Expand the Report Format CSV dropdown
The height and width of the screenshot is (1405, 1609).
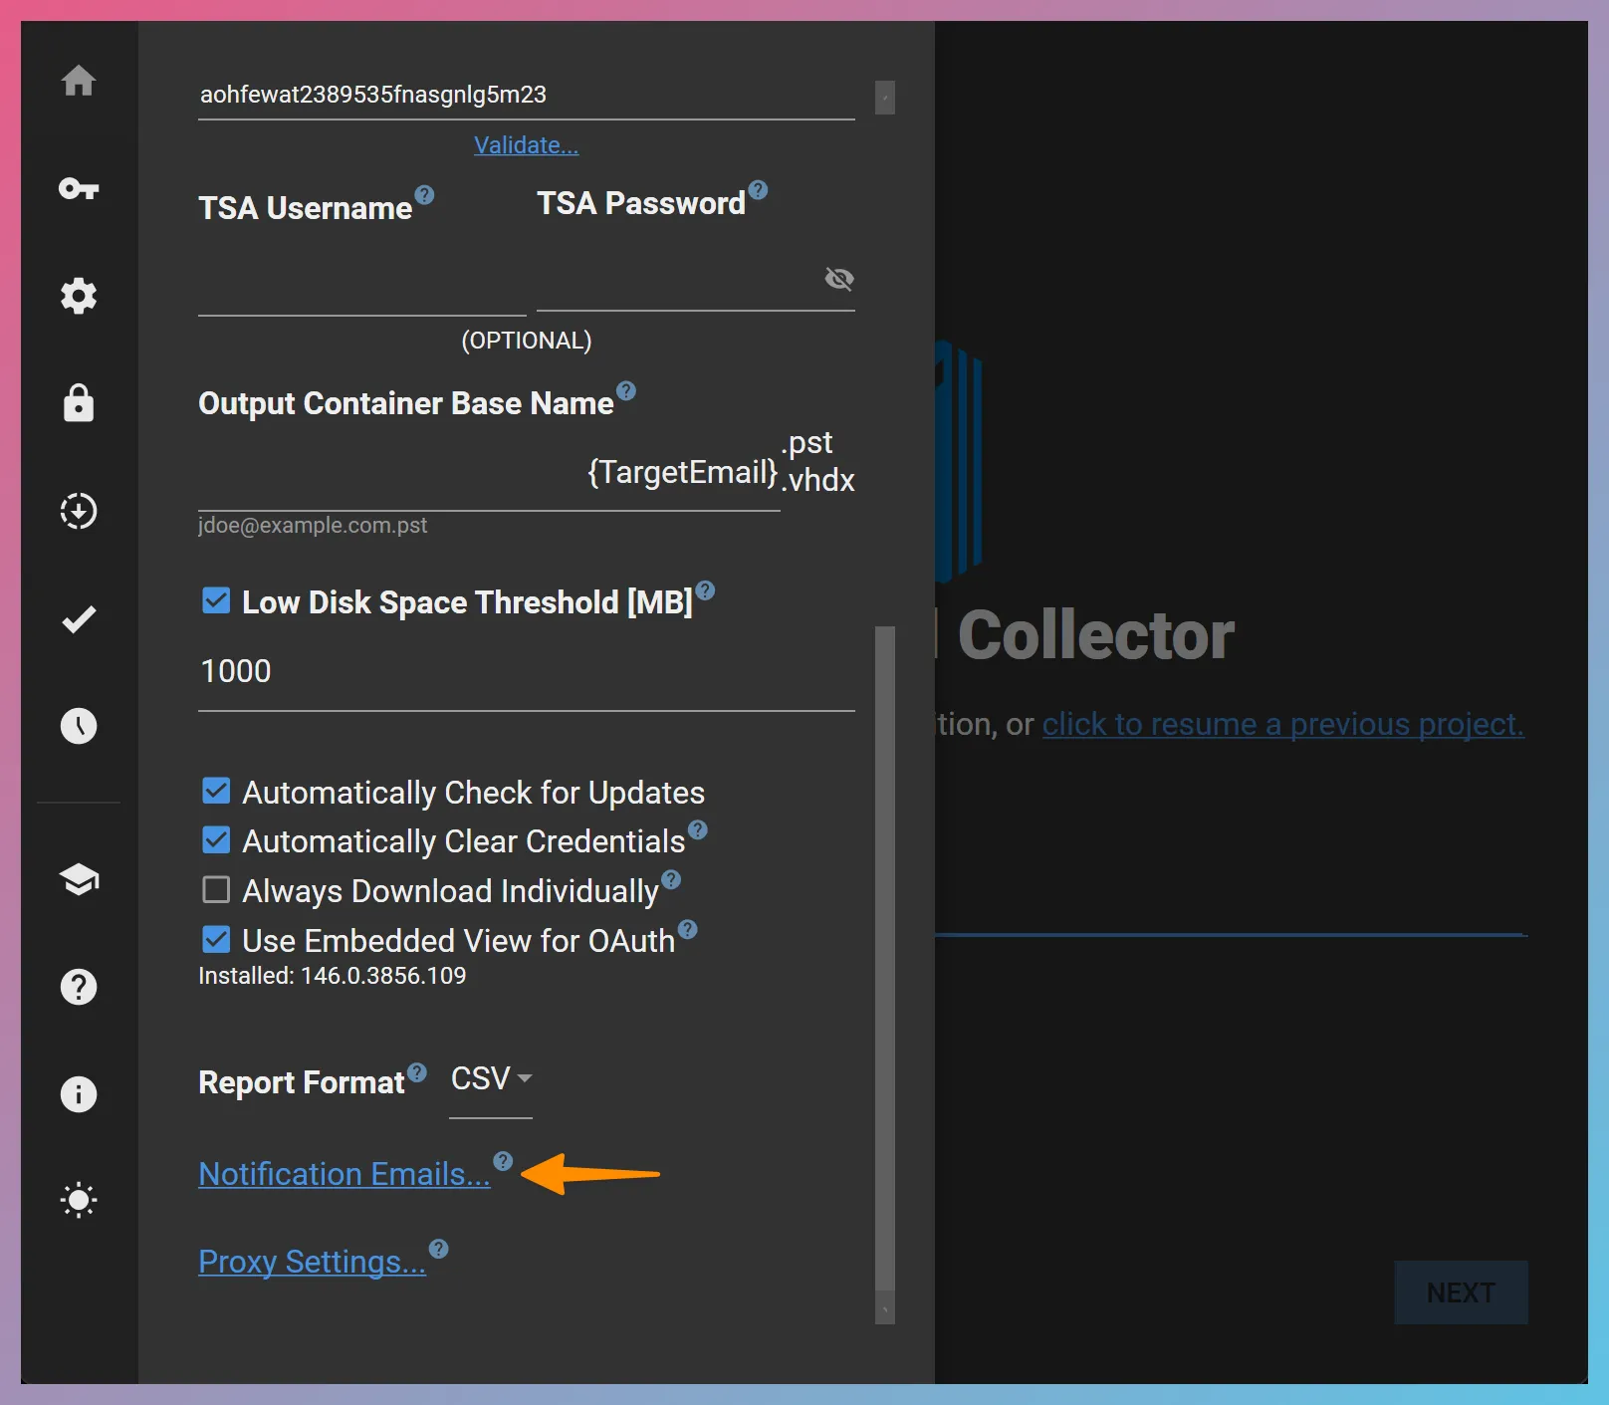click(491, 1079)
